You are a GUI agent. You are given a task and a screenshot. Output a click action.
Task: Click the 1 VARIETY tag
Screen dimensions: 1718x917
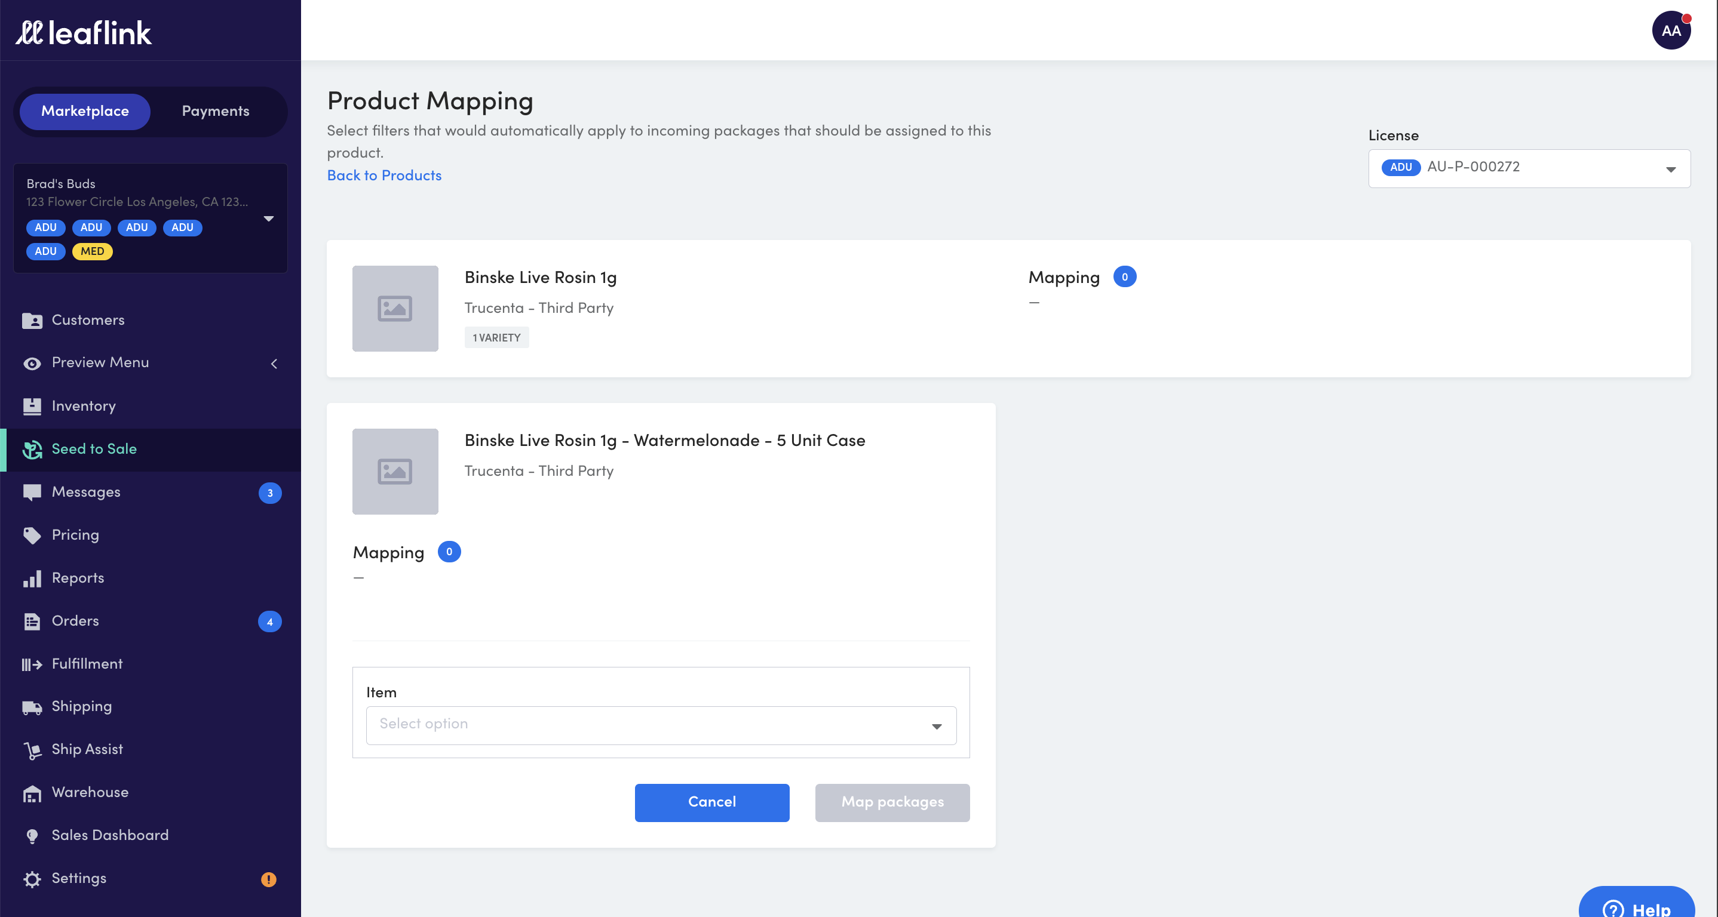pyautogui.click(x=496, y=338)
